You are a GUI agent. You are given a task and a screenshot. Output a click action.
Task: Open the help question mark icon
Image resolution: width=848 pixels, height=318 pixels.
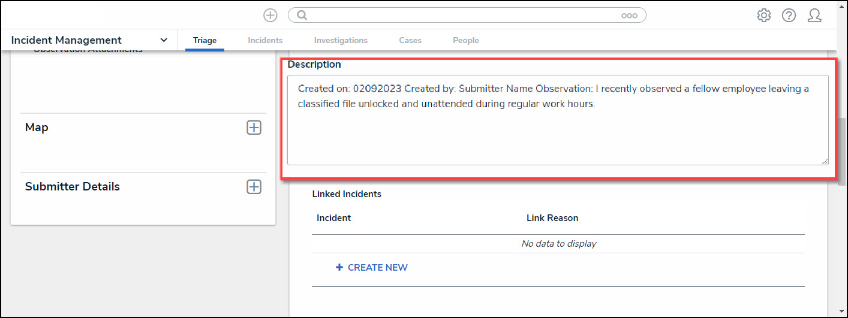(x=789, y=16)
